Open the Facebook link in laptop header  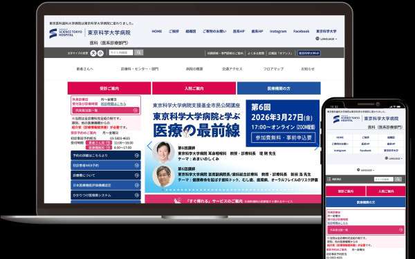[301, 31]
